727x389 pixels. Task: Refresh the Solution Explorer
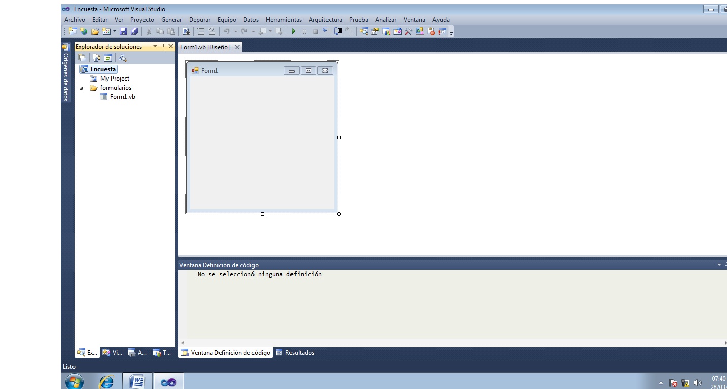click(x=108, y=57)
